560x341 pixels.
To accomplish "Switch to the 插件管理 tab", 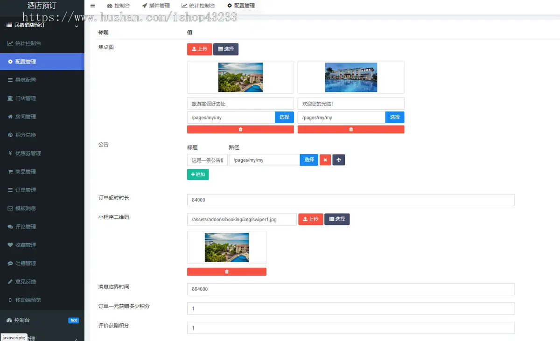I will point(156,6).
